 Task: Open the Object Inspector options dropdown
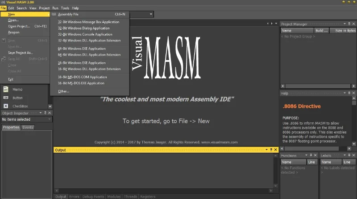click(41, 113)
